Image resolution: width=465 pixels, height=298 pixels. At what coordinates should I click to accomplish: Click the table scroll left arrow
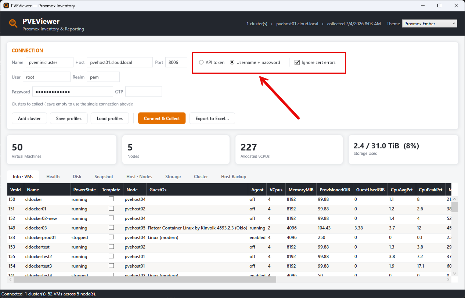[x=10, y=279]
